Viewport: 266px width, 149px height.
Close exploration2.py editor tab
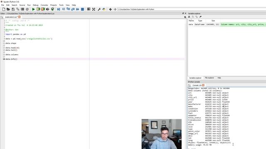point(20,17)
